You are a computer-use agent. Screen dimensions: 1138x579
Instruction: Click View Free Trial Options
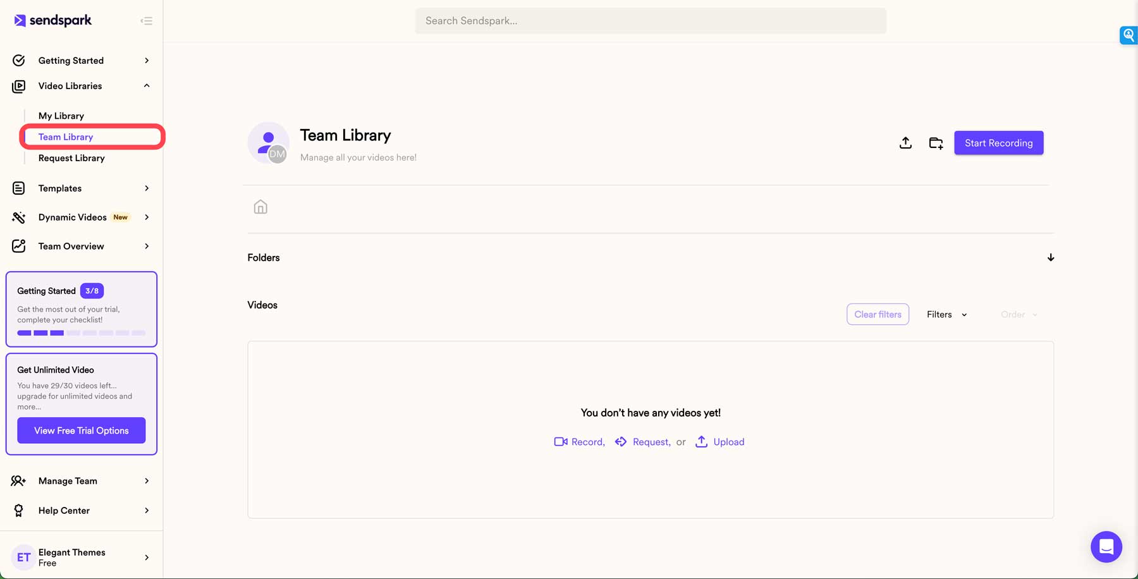click(81, 430)
